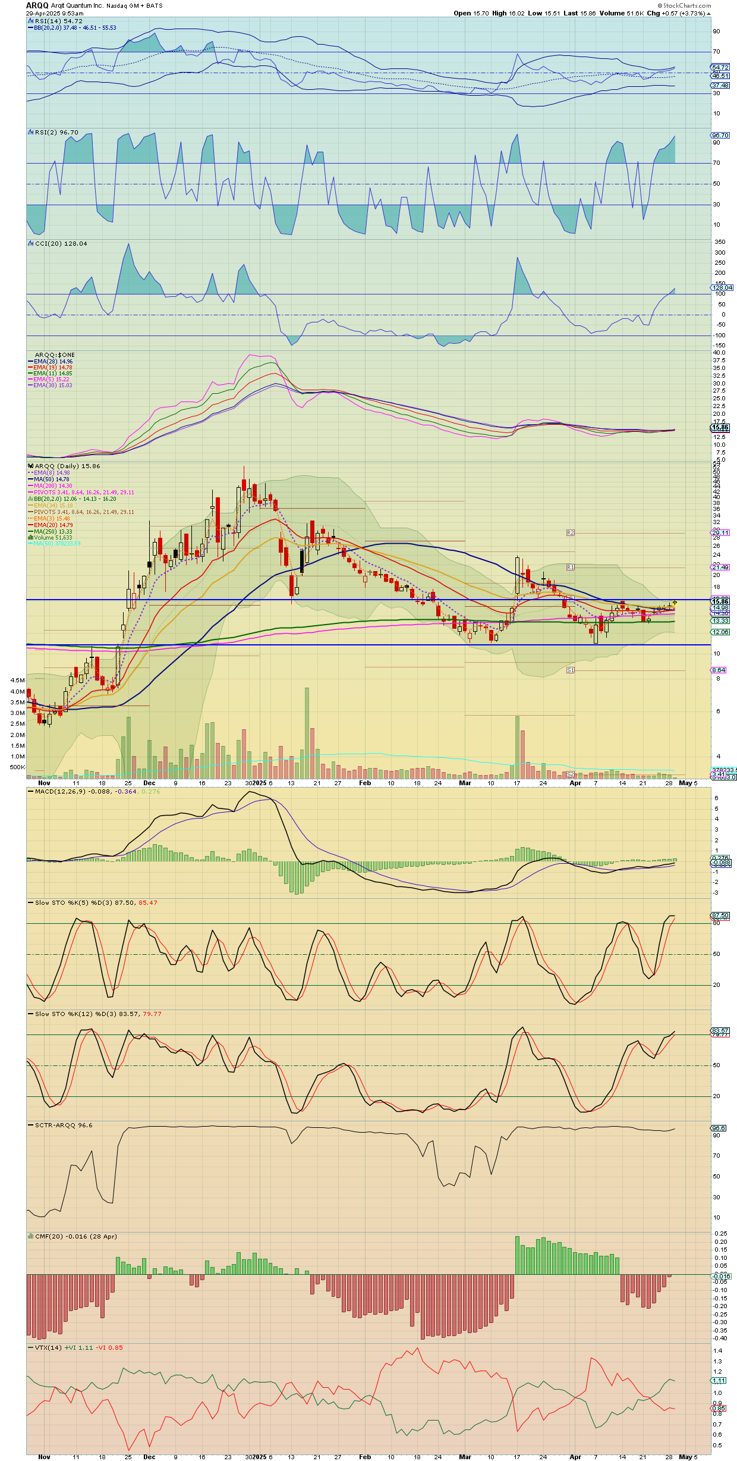This screenshot has height=1461, width=737.
Task: Click the 'Volume 51.6K' header value
Action: (x=622, y=13)
